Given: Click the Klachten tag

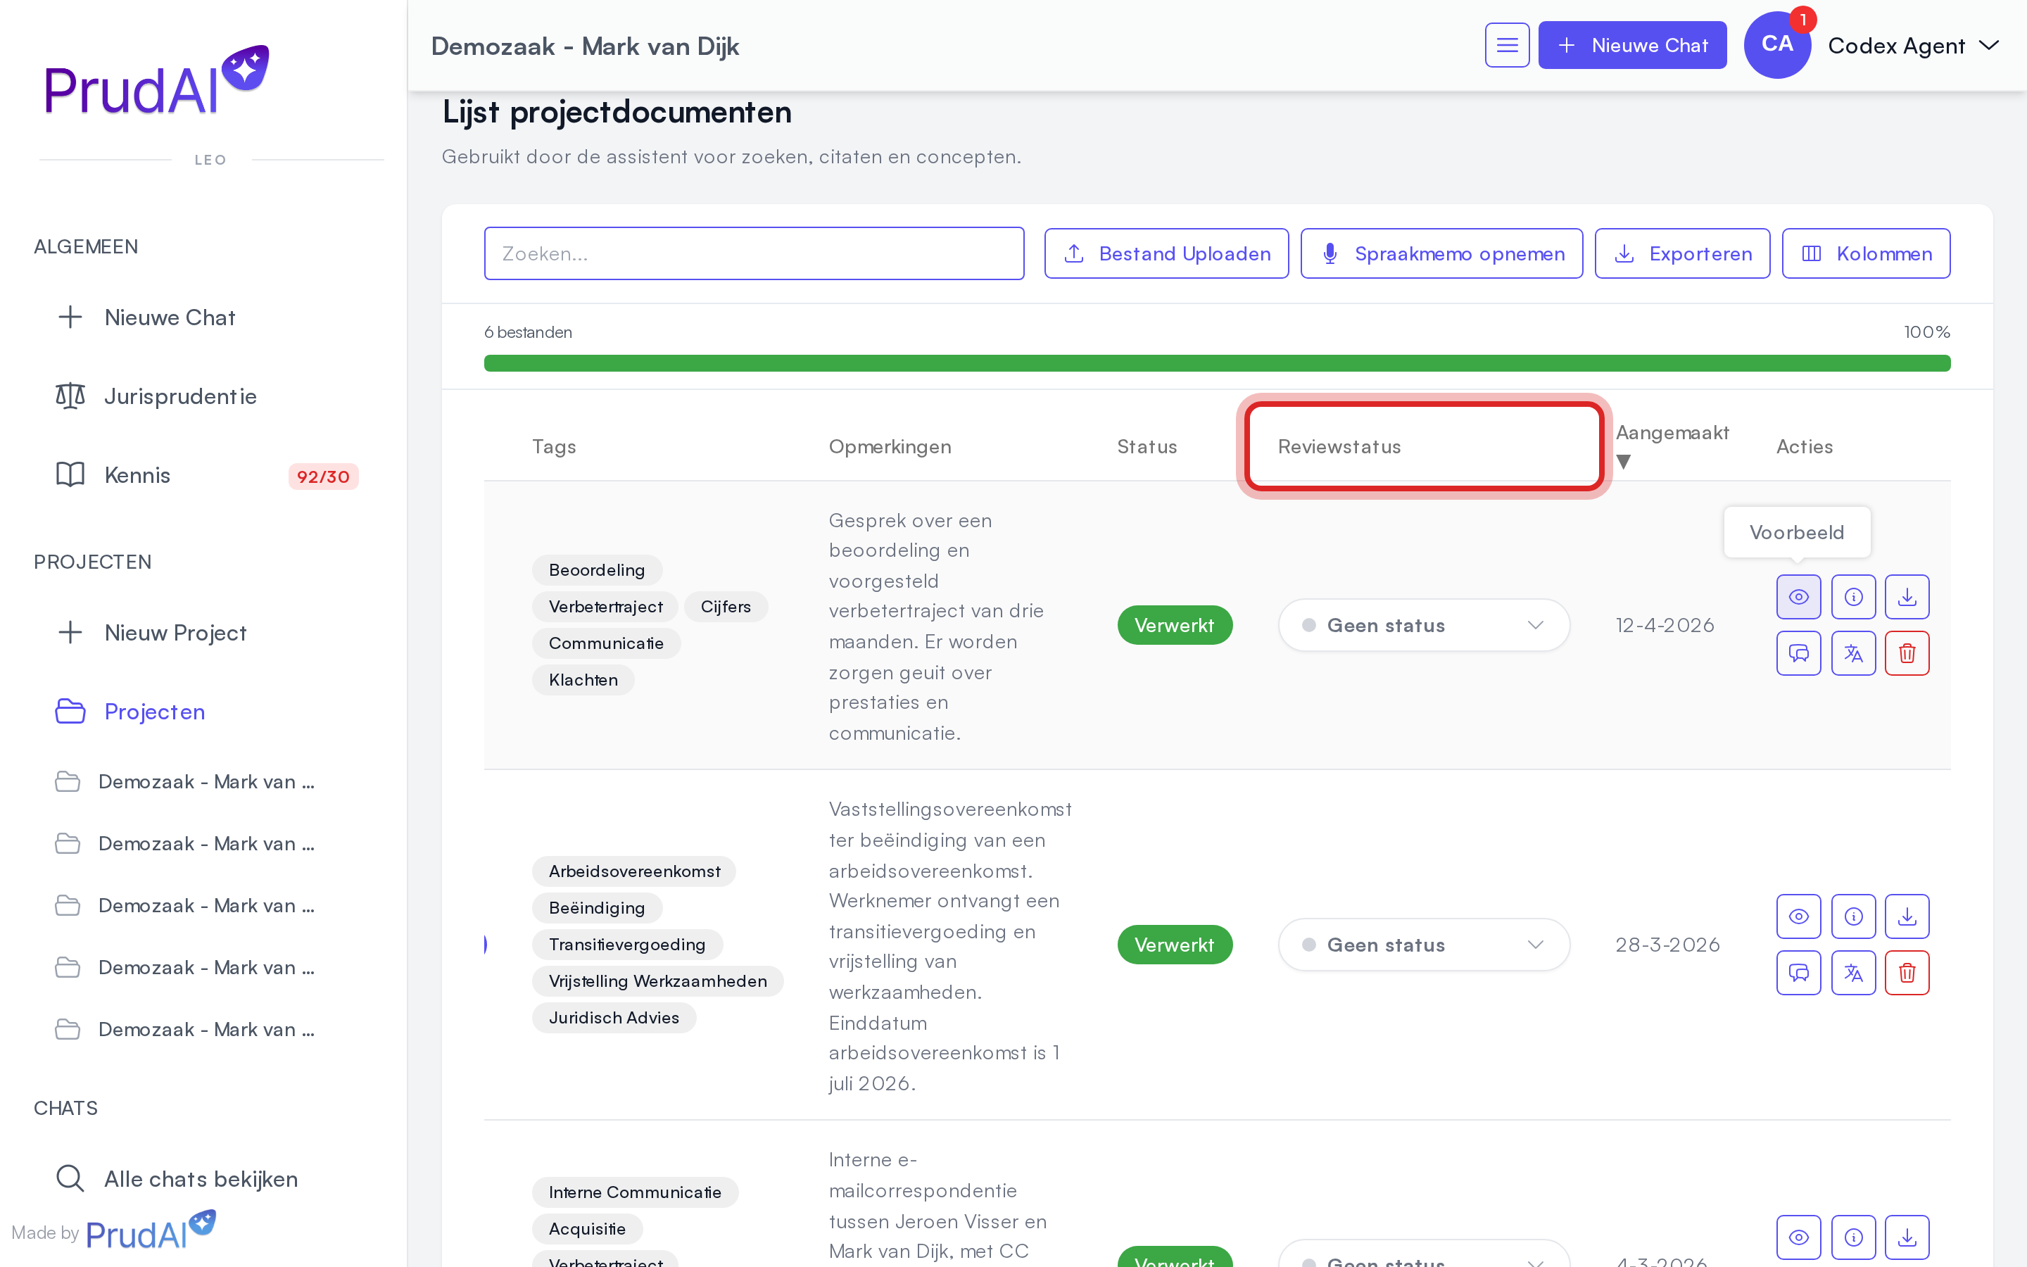Looking at the screenshot, I should 583,679.
